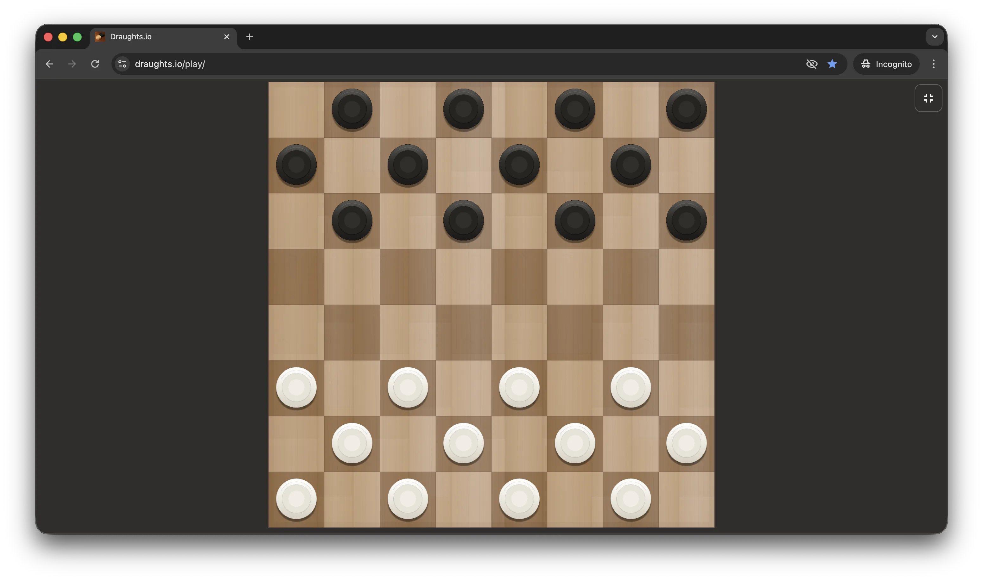The image size is (983, 581).
Task: Click the fullscreen collapse icon on the board
Action: [x=928, y=98]
